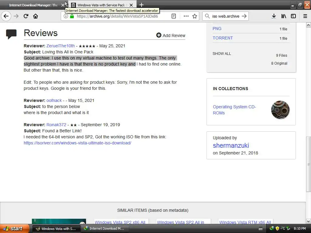Click the vertical scrollbar thumb
311x233 pixels.
click(309, 164)
